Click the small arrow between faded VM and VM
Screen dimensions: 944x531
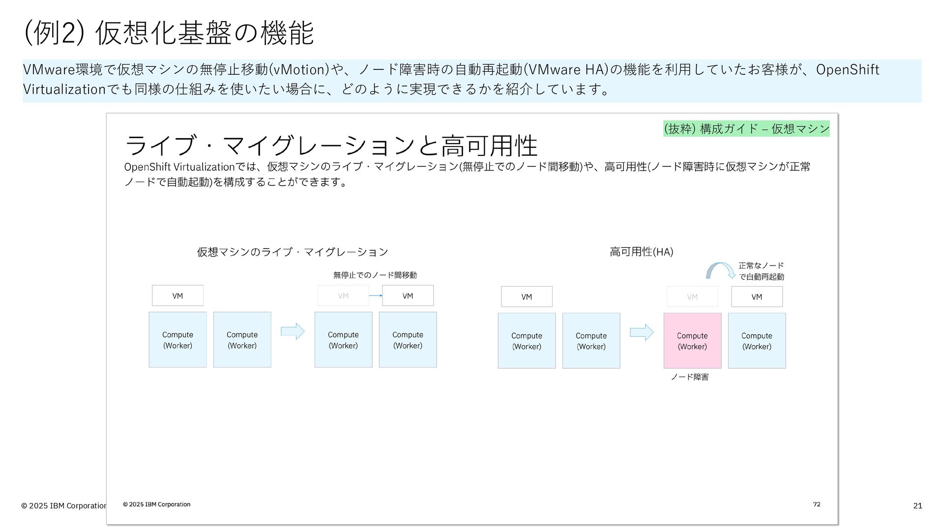click(x=376, y=295)
